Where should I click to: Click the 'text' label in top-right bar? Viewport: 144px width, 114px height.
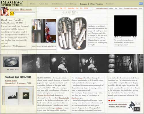[116, 8]
